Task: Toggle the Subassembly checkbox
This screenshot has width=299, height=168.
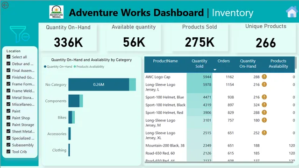Action: (8, 145)
